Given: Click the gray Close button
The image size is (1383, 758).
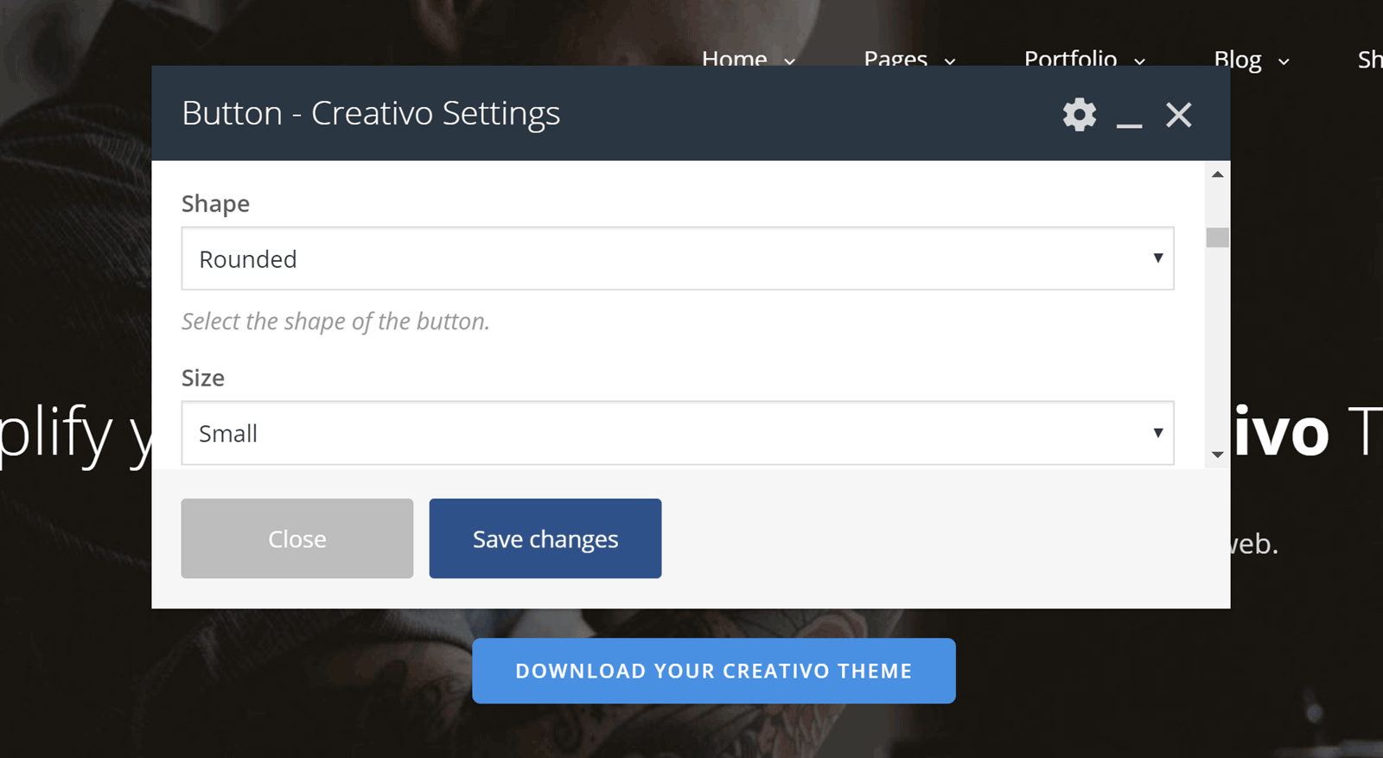Looking at the screenshot, I should (297, 538).
